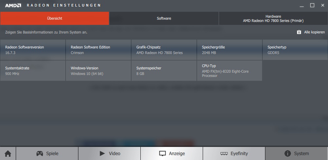Click the memory size value 2048 MB
This screenshot has height=160, width=328.
tap(209, 53)
